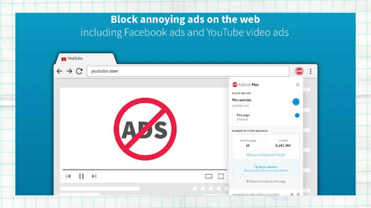This screenshot has width=371, height=208.
Task: Switch to theater mode
Action: click(209, 176)
